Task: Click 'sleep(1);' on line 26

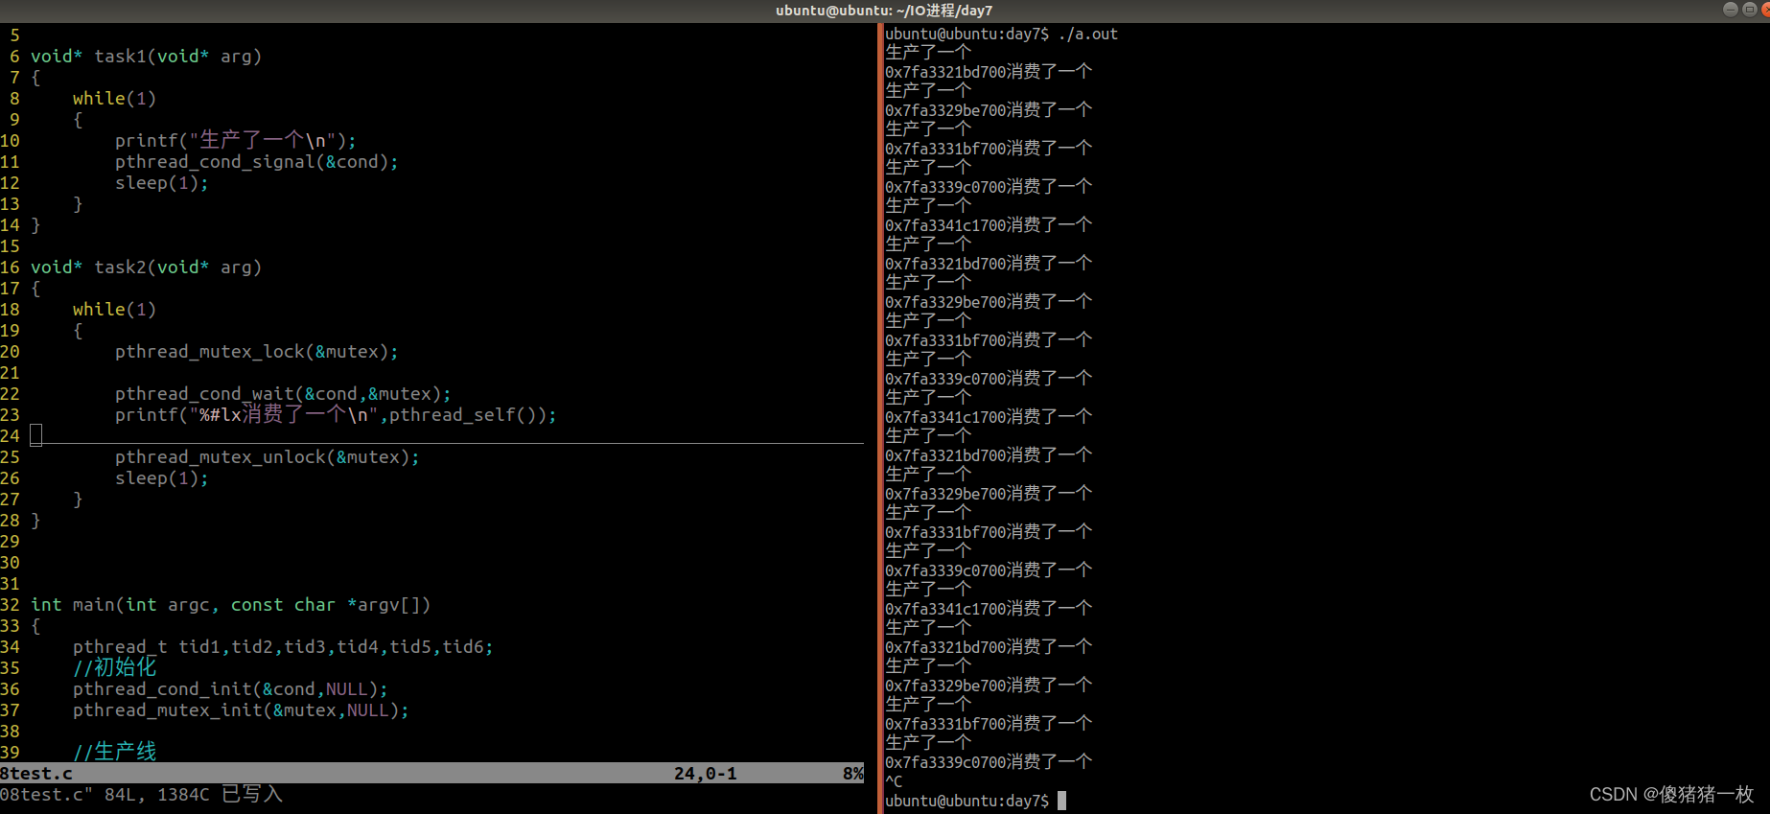Action: coord(162,478)
